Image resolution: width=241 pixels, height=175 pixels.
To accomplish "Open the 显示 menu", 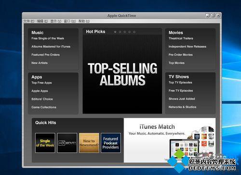I will (x=56, y=21).
